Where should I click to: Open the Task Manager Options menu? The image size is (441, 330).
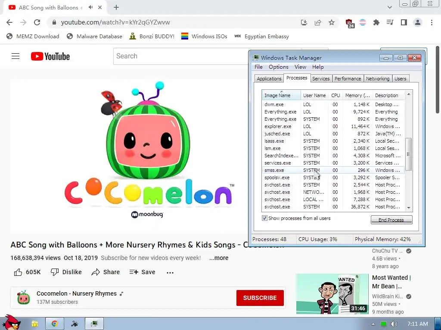point(279,67)
